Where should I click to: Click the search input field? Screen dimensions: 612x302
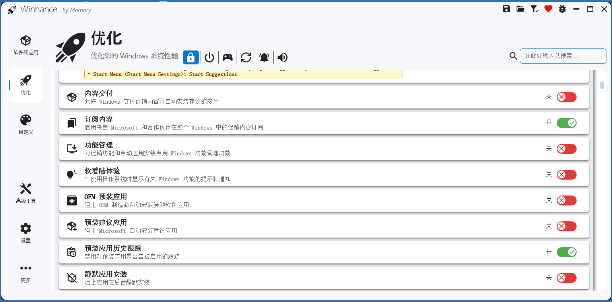[x=563, y=56]
